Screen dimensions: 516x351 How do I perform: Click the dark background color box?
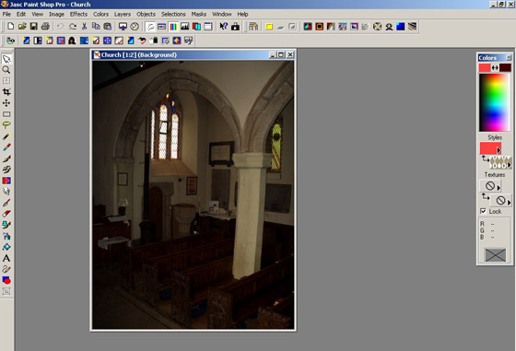point(505,68)
